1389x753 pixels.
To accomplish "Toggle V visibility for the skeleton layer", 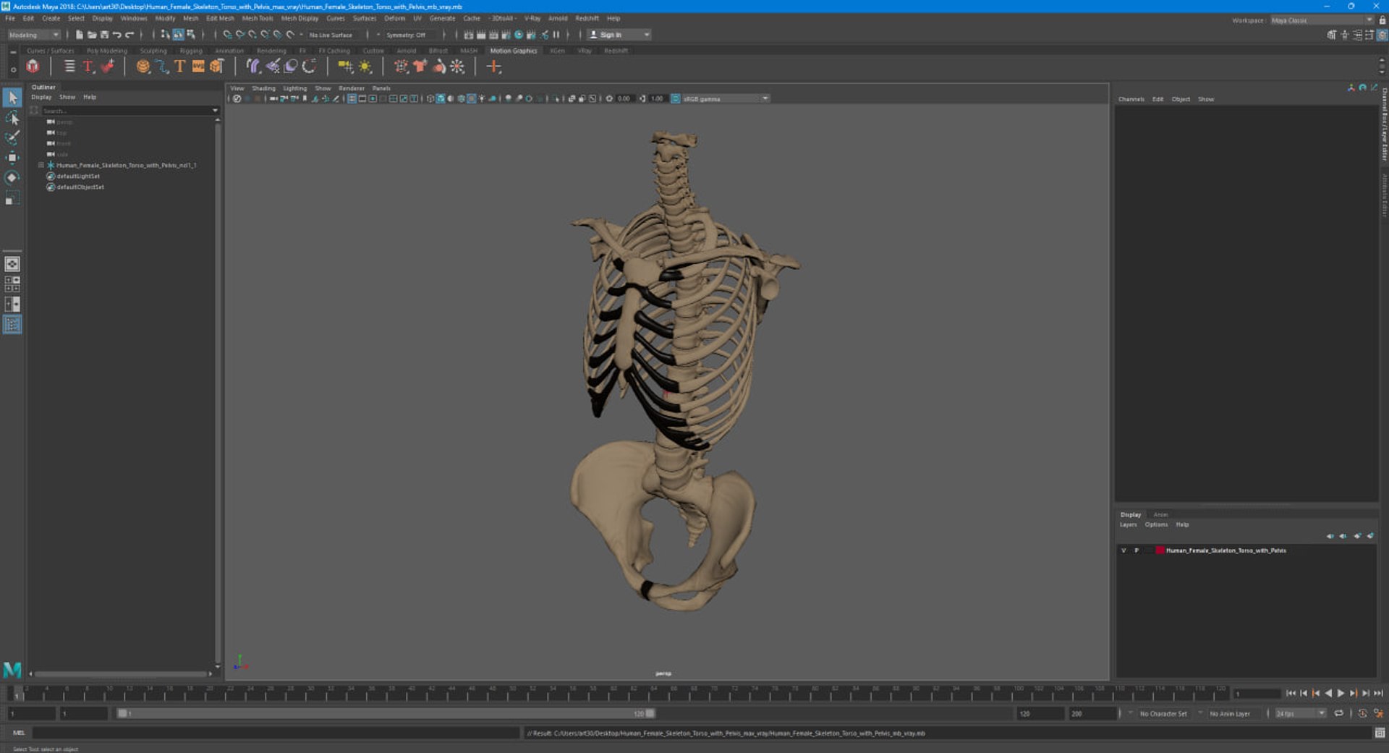I will coord(1123,550).
